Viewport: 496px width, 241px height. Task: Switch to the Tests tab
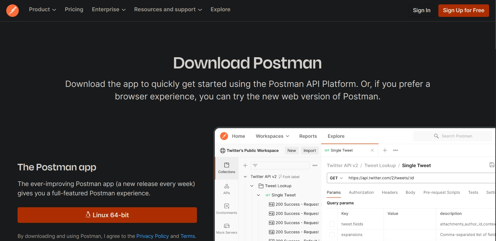tap(473, 193)
